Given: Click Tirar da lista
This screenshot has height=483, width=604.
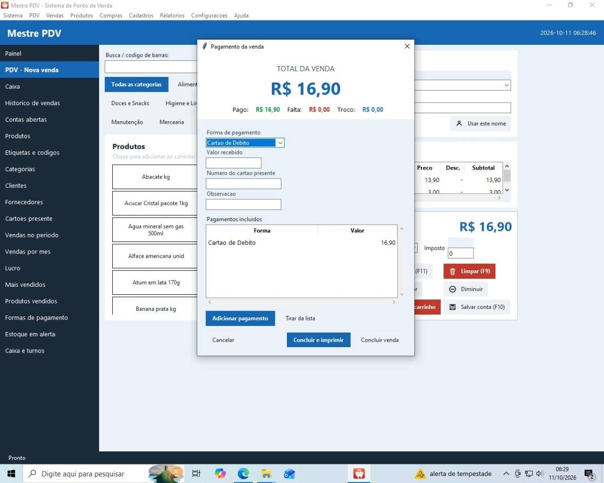Looking at the screenshot, I should 300,318.
